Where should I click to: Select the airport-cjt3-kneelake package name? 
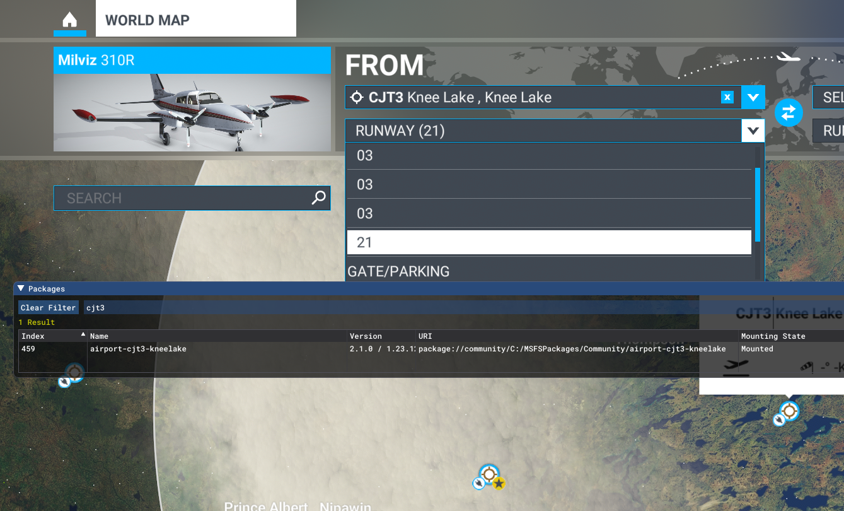point(138,349)
